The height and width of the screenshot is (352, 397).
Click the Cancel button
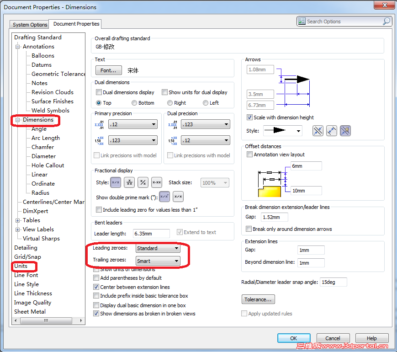[x=333, y=338]
